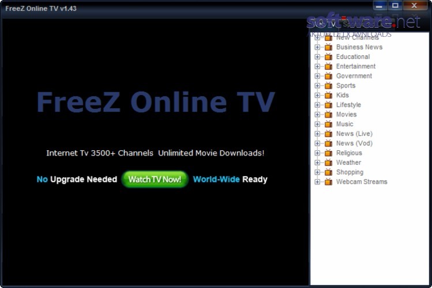Select the Music category TV icon
This screenshot has height=288, width=432.
tap(328, 124)
